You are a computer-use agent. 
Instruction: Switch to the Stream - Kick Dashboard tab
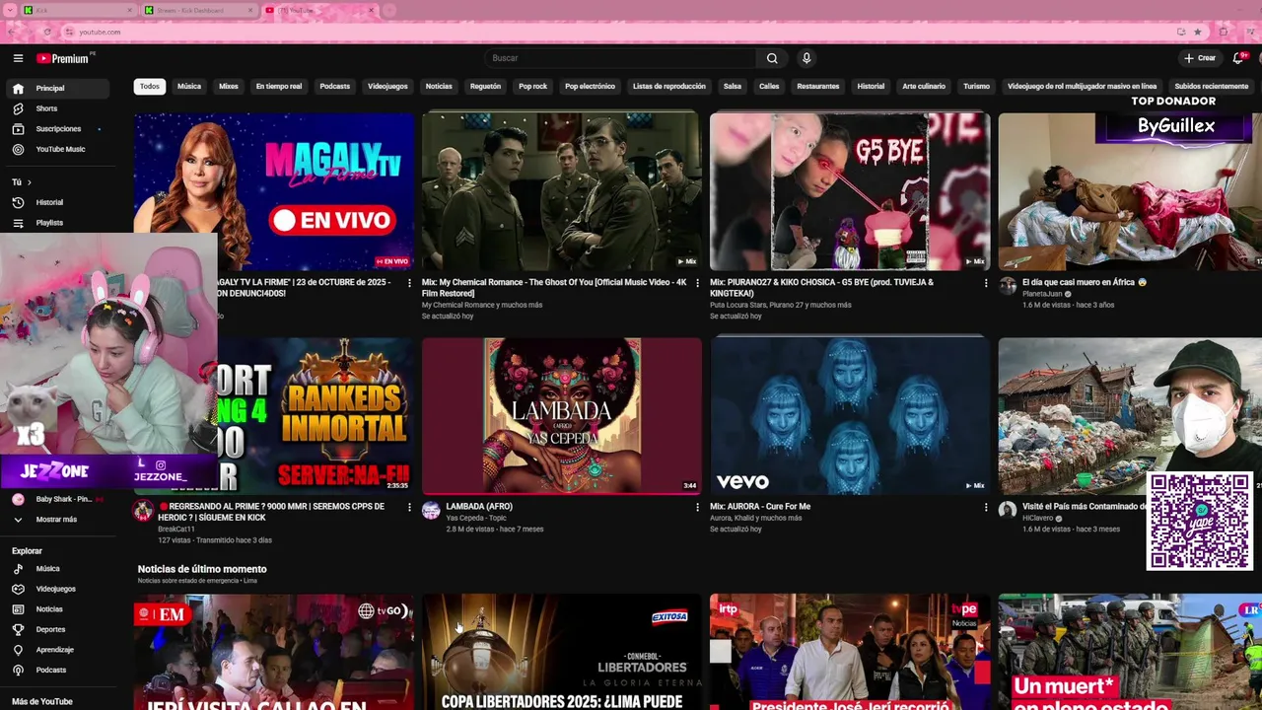198,10
